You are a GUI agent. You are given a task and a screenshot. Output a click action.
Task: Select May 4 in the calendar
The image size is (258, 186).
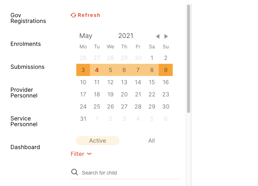coord(97,70)
